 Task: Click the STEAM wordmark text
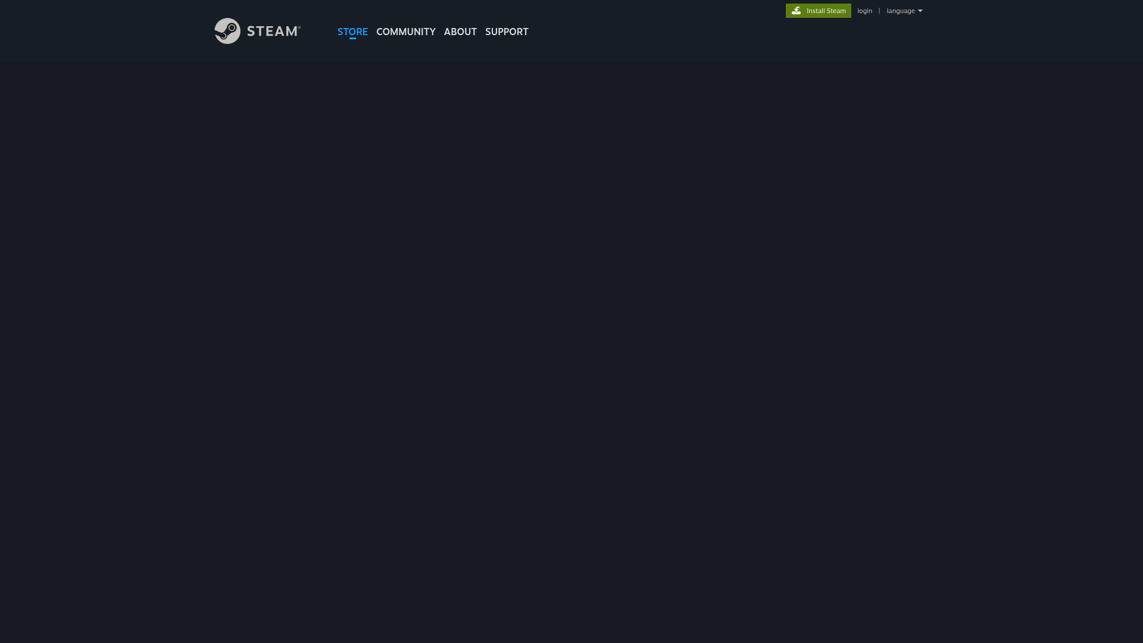click(273, 32)
